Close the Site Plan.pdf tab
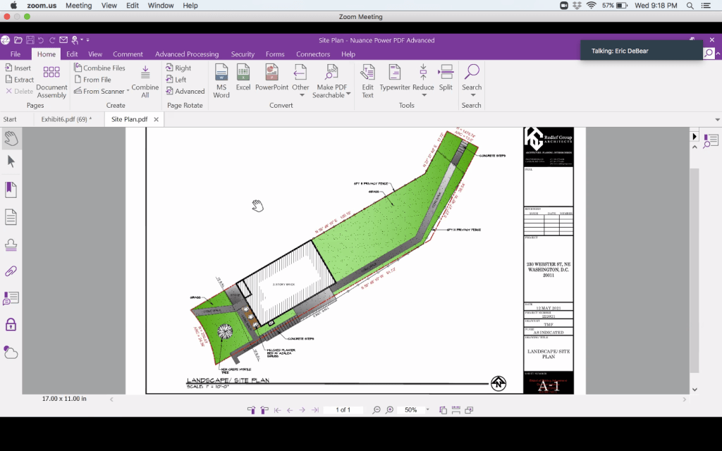The image size is (722, 451). pos(157,119)
